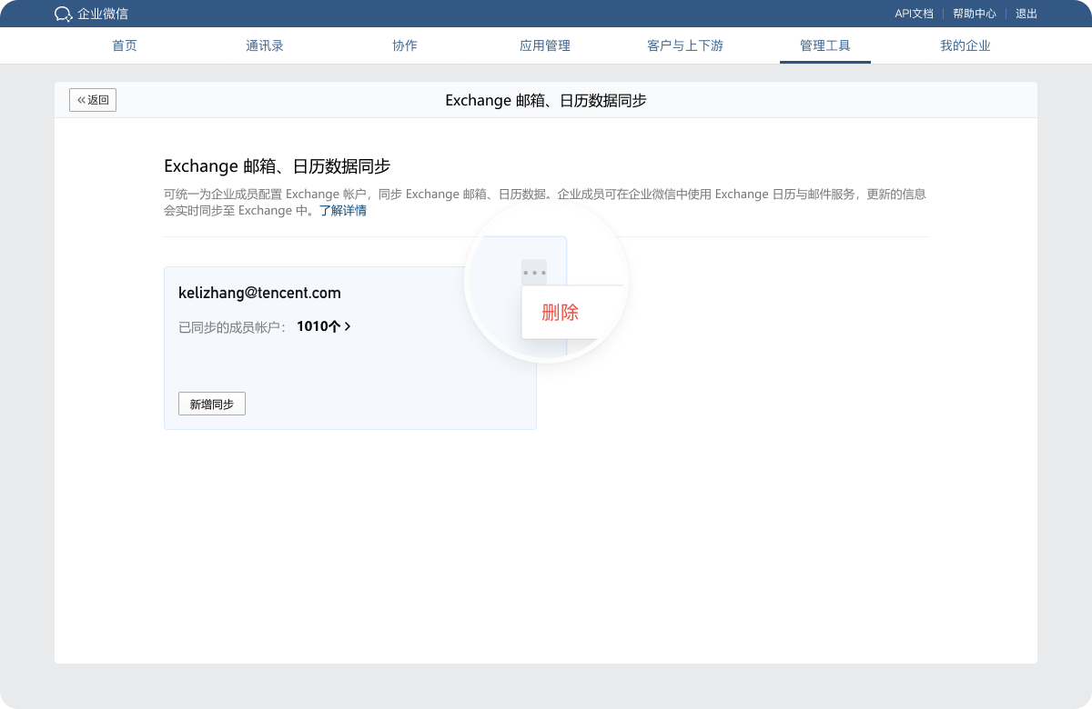1092x709 pixels.
Task: Switch to the 协作 tab
Action: (405, 45)
